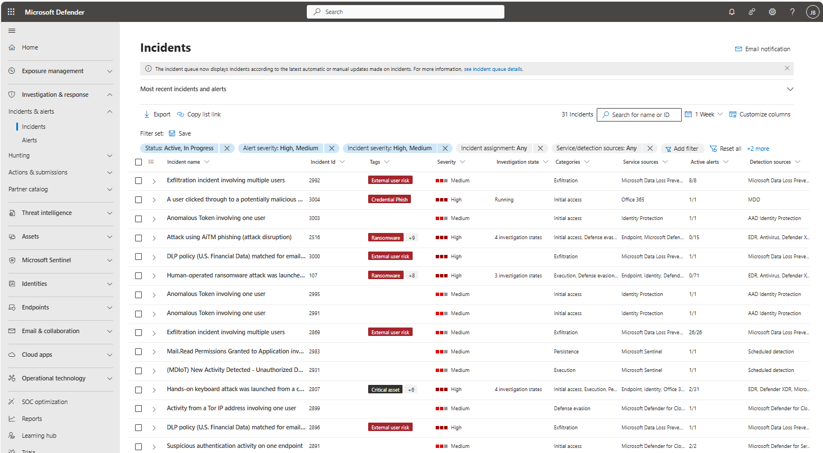The width and height of the screenshot is (823, 453).
Task: Expand Most recent incidents and alerts
Action: point(790,89)
